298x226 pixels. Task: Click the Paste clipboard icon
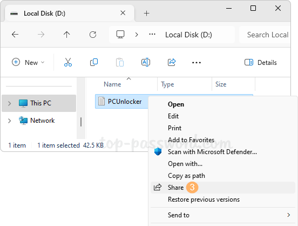(120, 62)
